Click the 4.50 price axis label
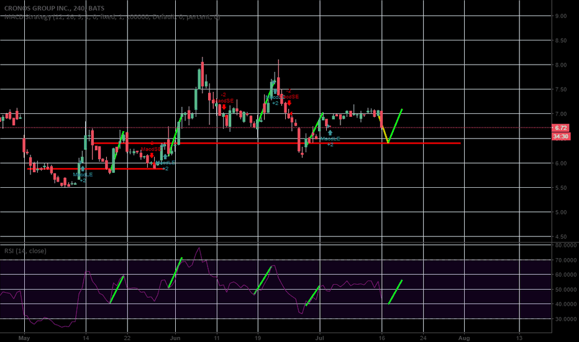Screen dimensions: 579x342 (560, 237)
